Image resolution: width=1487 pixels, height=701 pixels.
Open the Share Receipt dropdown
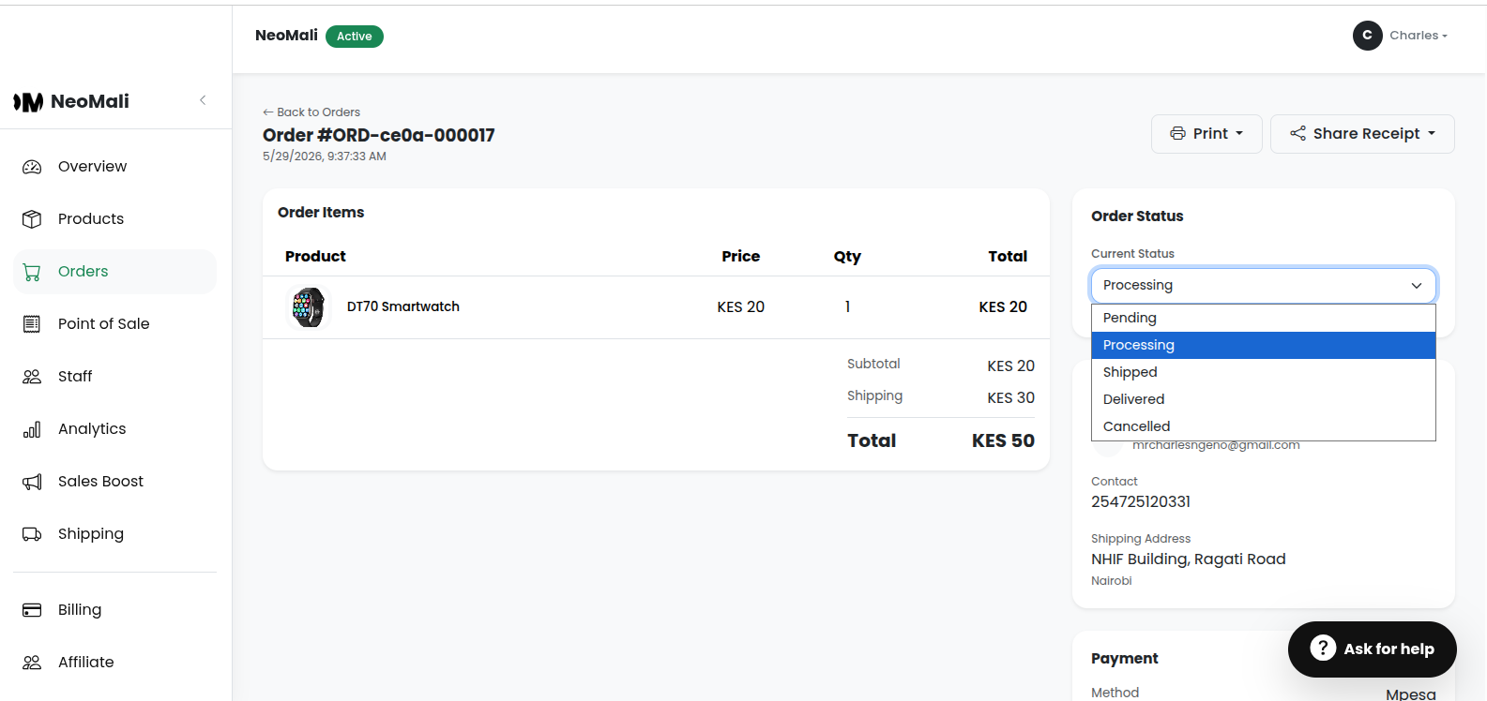pos(1362,134)
